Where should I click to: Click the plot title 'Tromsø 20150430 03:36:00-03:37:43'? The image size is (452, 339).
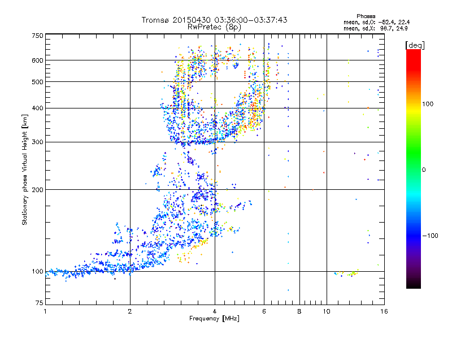[x=214, y=20]
